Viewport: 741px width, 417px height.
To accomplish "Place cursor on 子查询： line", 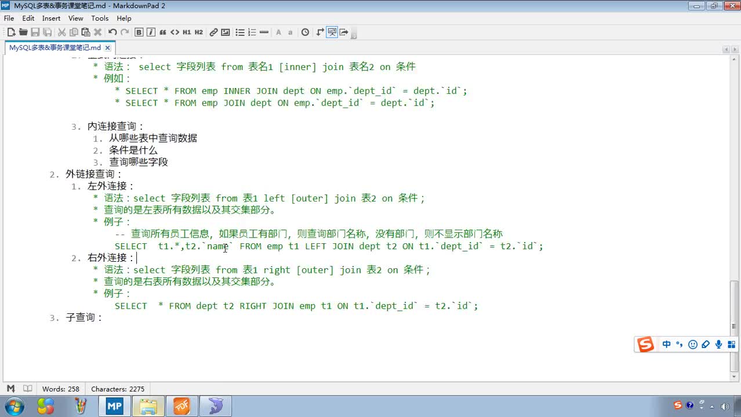I will pos(84,317).
